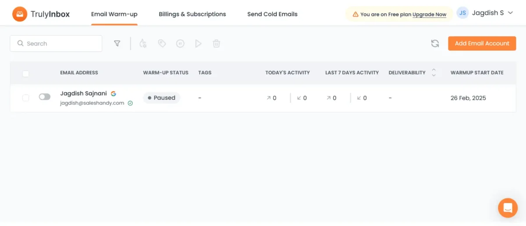Viewport: 526px width, 226px height.
Task: Click the 26 Feb, 2025 date cell
Action: click(x=468, y=98)
